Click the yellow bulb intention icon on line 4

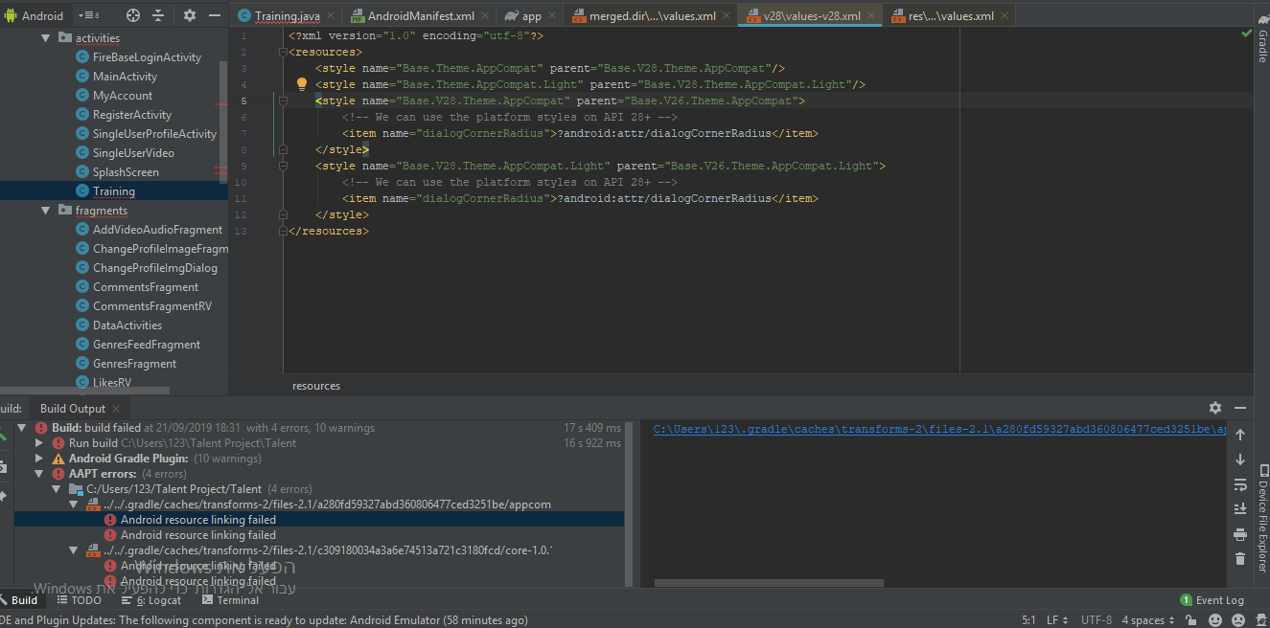pos(302,84)
